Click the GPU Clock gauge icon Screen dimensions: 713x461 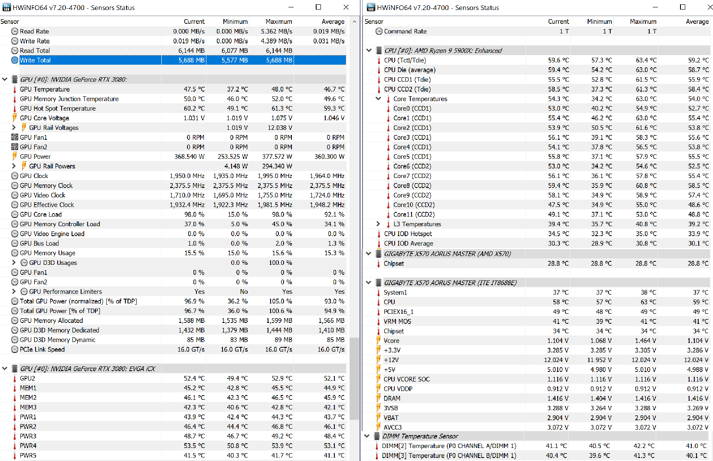(x=15, y=176)
